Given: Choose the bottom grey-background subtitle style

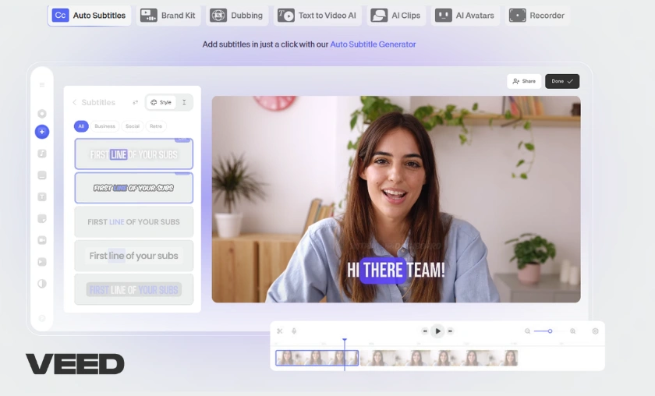Looking at the screenshot, I should (x=133, y=289).
